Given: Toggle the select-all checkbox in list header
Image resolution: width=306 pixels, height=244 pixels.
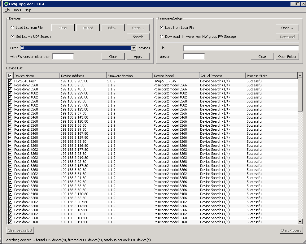Looking at the screenshot, I should [x=10, y=76].
